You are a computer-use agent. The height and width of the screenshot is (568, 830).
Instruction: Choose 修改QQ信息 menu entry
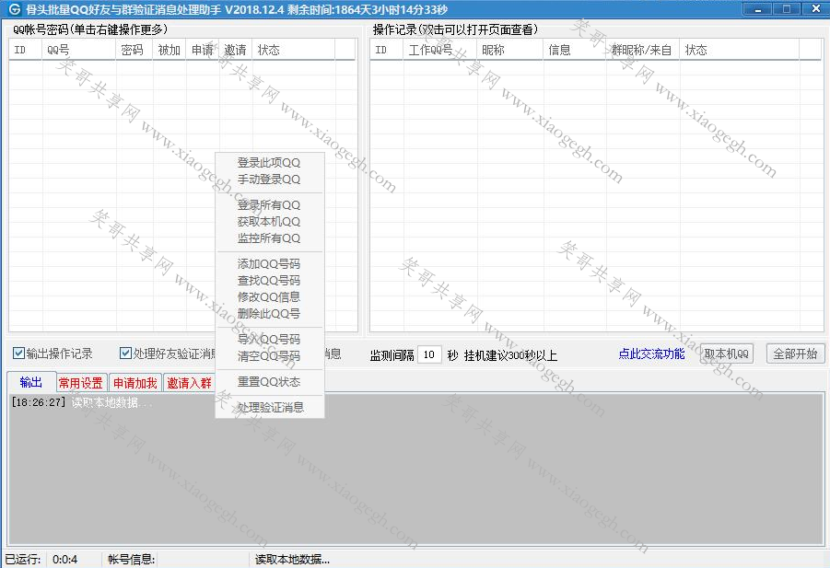(x=269, y=296)
